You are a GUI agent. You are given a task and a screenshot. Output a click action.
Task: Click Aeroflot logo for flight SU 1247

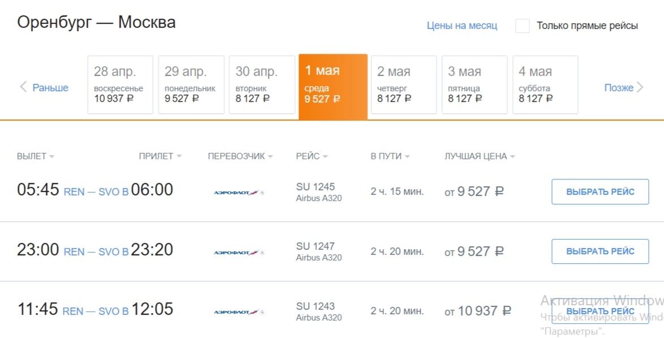pyautogui.click(x=239, y=252)
